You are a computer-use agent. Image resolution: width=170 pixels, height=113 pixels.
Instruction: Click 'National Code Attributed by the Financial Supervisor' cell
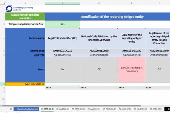click(99, 38)
